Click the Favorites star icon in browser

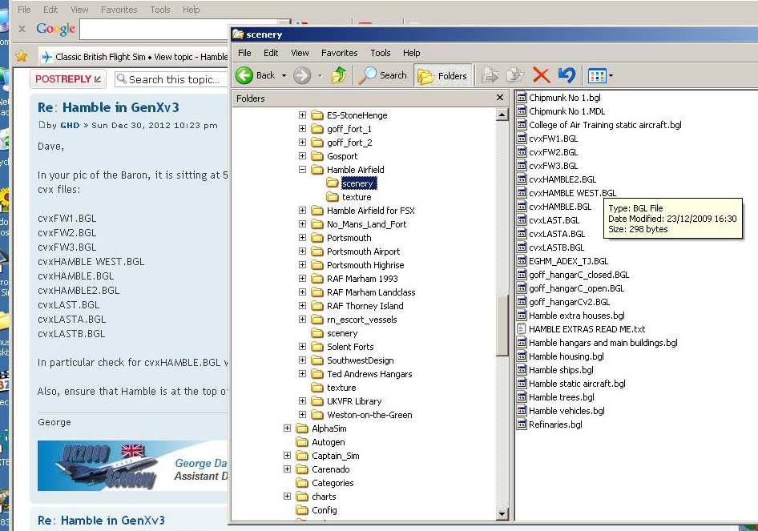pos(22,57)
